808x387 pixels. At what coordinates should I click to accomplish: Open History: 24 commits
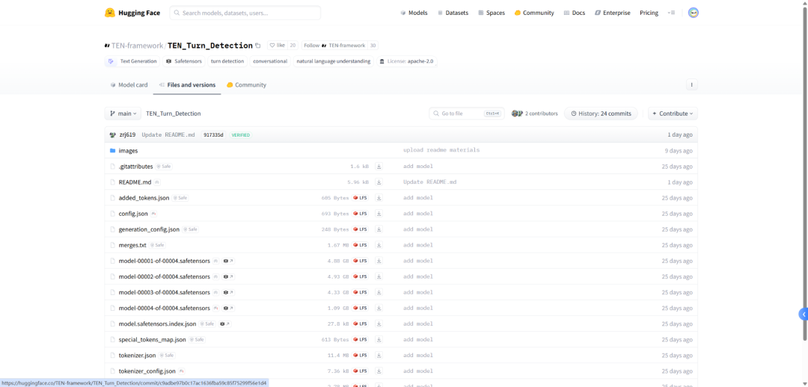(x=601, y=114)
